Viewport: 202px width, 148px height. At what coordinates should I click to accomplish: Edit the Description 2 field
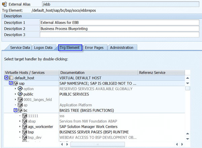(120, 29)
